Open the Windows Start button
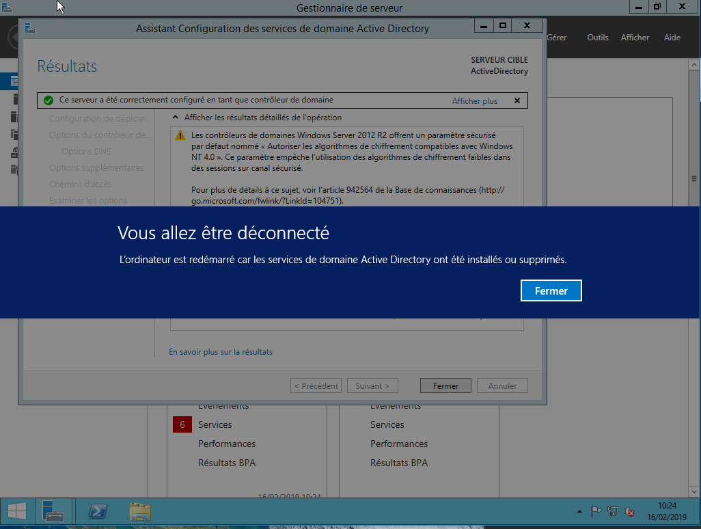The width and height of the screenshot is (701, 529). 17,511
